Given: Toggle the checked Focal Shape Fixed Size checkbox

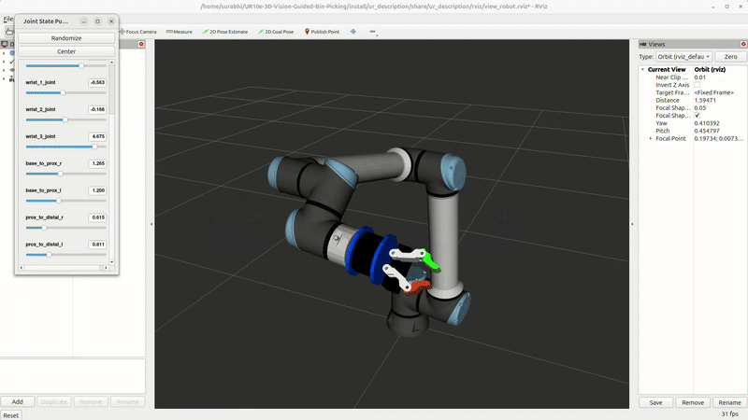Looking at the screenshot, I should click(x=697, y=115).
